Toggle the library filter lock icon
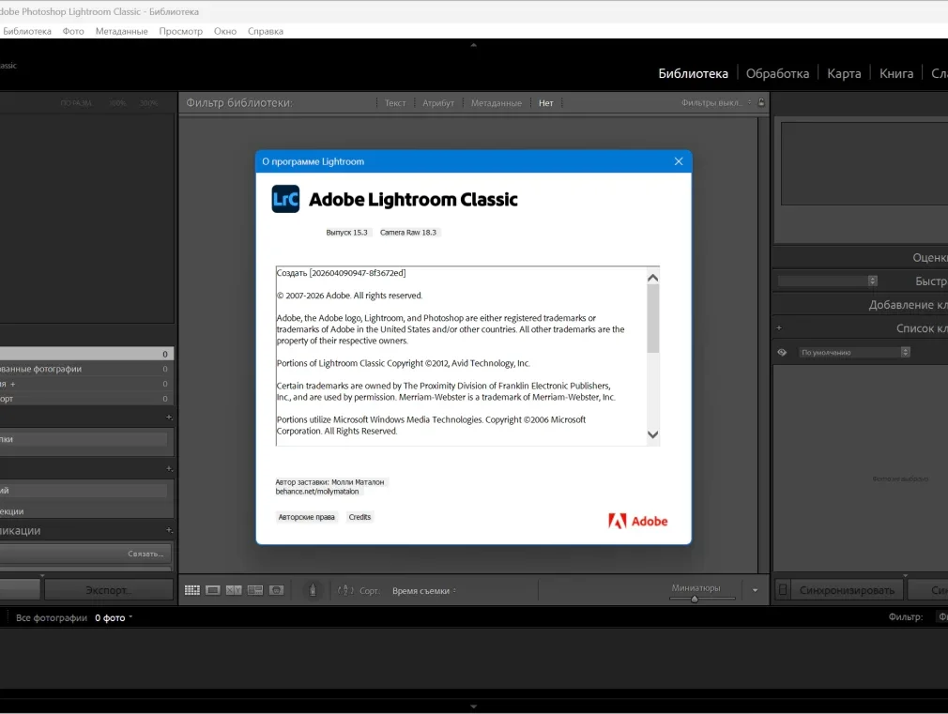Screen dimensions: 948x714 761,102
